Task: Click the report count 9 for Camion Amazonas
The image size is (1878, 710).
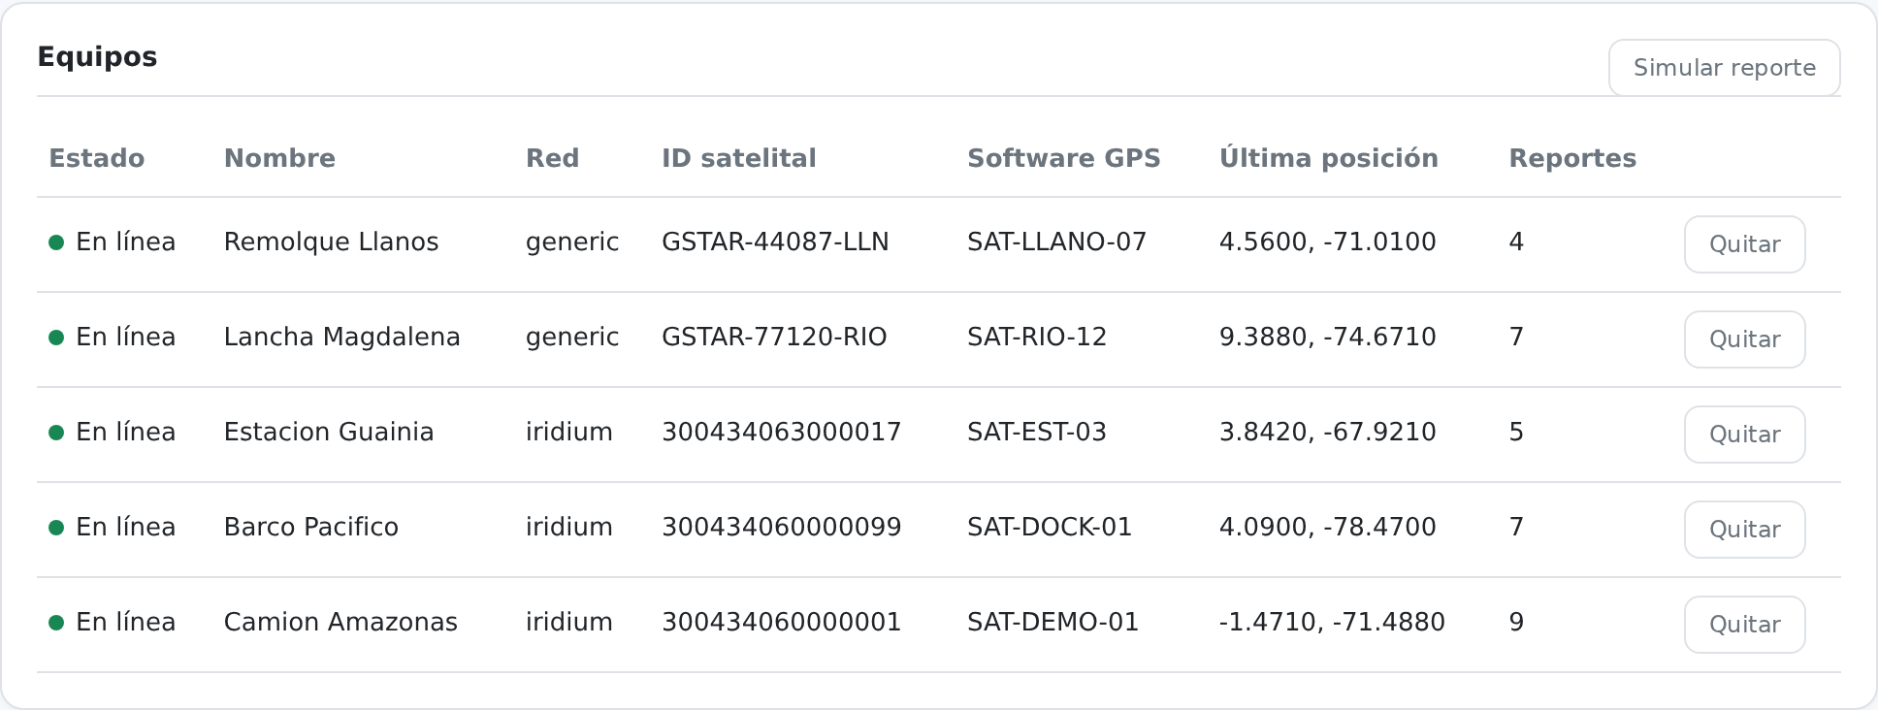Action: pos(1516,623)
